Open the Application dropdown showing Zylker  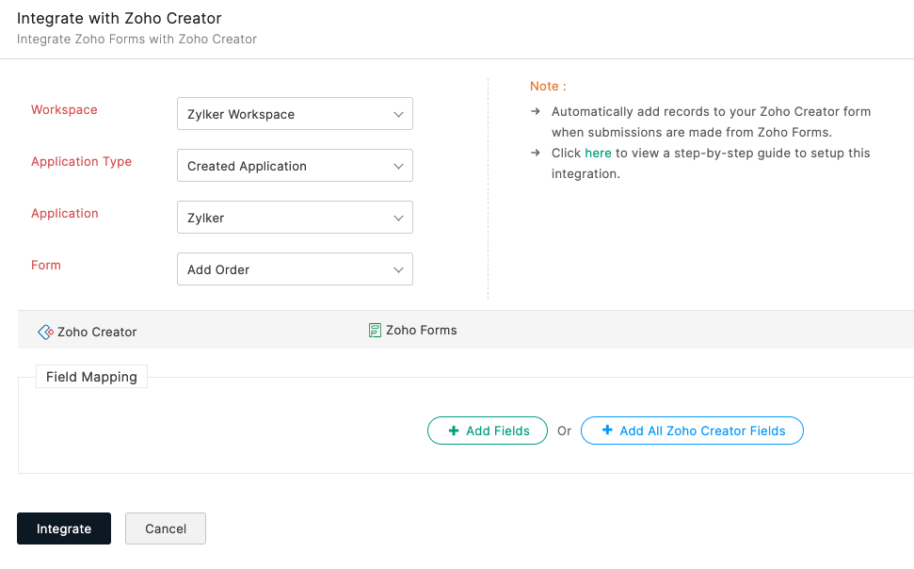pyautogui.click(x=295, y=218)
